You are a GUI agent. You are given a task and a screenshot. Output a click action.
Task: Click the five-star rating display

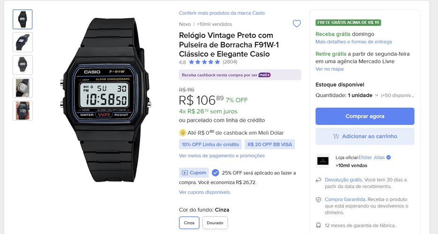coord(204,62)
